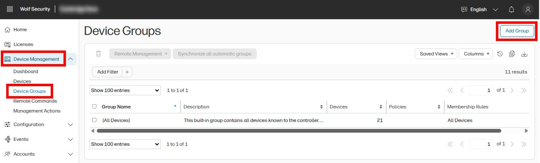Image resolution: width=540 pixels, height=163 pixels.
Task: Open the Remote Management dropdown
Action: pos(140,54)
